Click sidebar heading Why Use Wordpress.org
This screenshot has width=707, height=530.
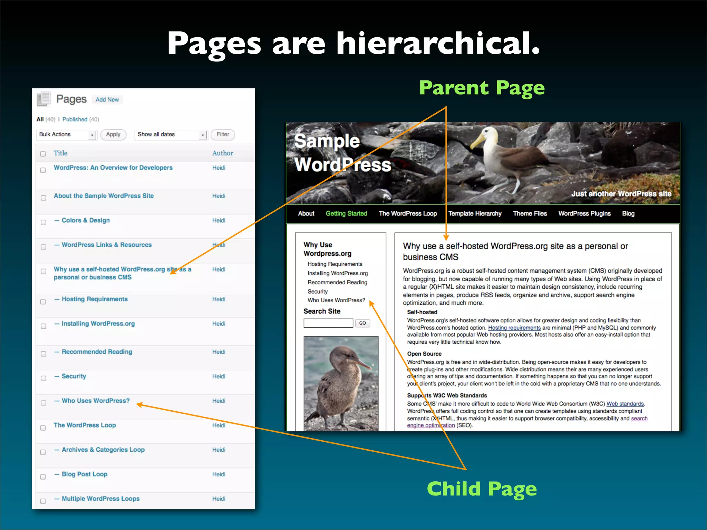pyautogui.click(x=327, y=249)
